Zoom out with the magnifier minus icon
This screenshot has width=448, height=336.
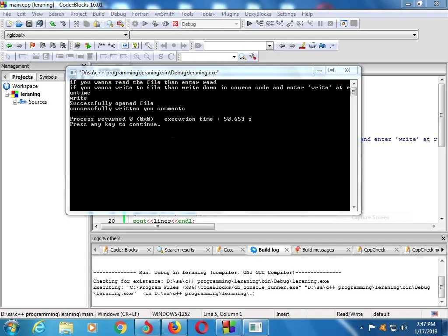coord(147,56)
